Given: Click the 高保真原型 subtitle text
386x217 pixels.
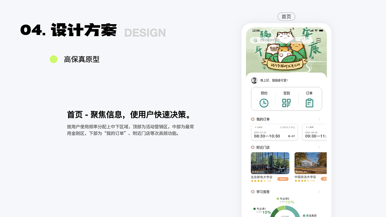Looking at the screenshot, I should 82,59.
